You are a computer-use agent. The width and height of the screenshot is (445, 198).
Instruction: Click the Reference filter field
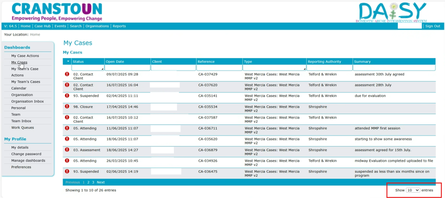(x=219, y=68)
